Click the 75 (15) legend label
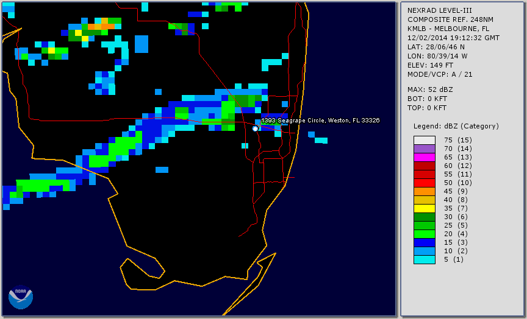Screen dimensions: 527x319 (x=457, y=140)
